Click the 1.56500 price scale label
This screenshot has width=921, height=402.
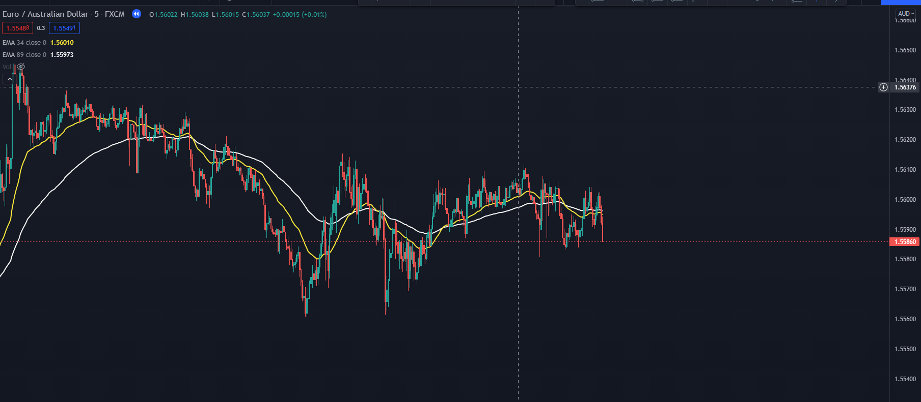tap(905, 50)
